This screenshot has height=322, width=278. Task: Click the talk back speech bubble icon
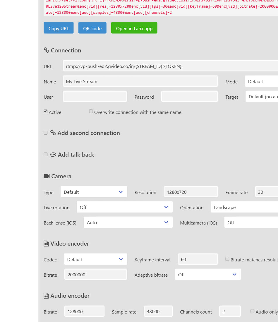click(x=53, y=155)
